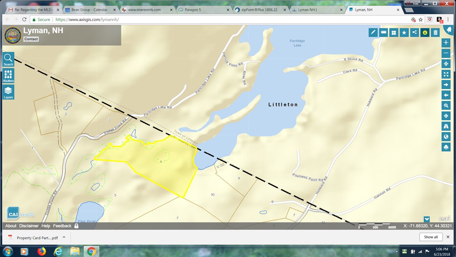456x257 pixels.
Task: Select the pencil draw tool
Action: click(x=373, y=32)
